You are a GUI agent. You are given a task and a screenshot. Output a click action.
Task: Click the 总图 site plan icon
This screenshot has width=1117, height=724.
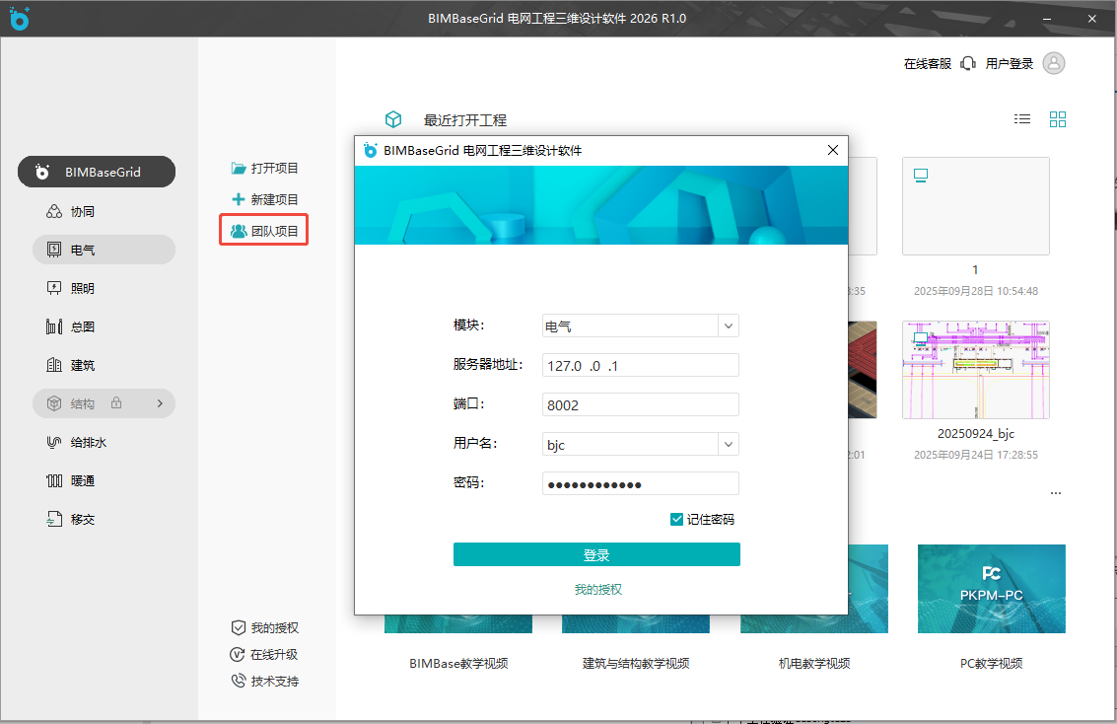[x=54, y=326]
